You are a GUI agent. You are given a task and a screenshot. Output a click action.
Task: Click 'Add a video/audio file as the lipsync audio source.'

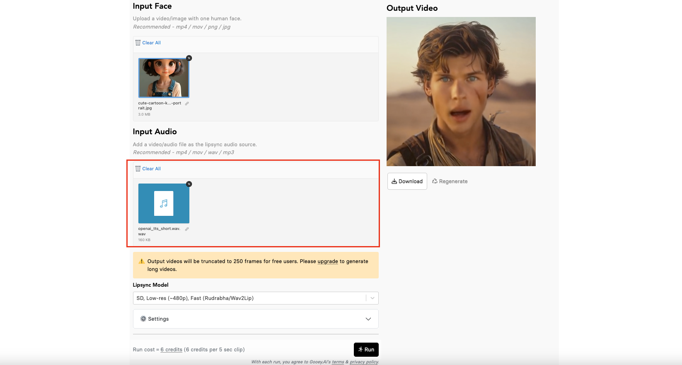(195, 145)
